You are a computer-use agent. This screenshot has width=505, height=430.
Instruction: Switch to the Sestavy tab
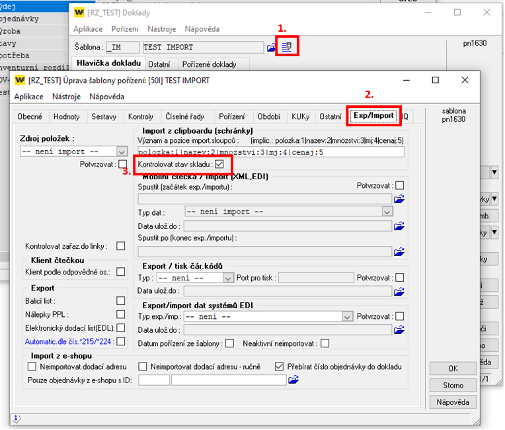(x=104, y=116)
